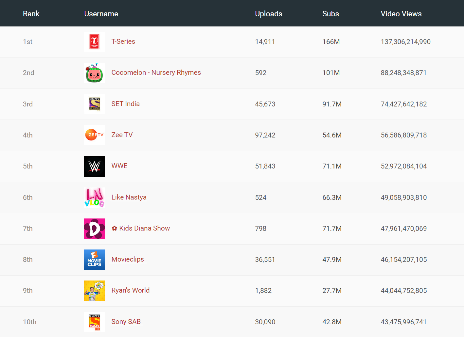The height and width of the screenshot is (337, 464).
Task: Sort by the Uploads column header
Action: coord(268,14)
